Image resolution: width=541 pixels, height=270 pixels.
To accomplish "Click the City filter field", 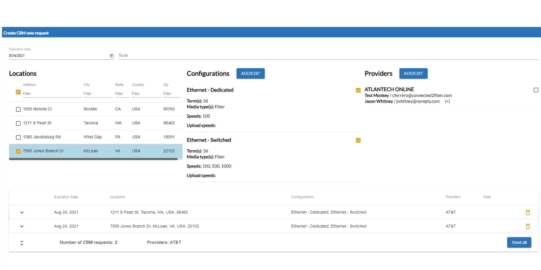I will 97,94.
